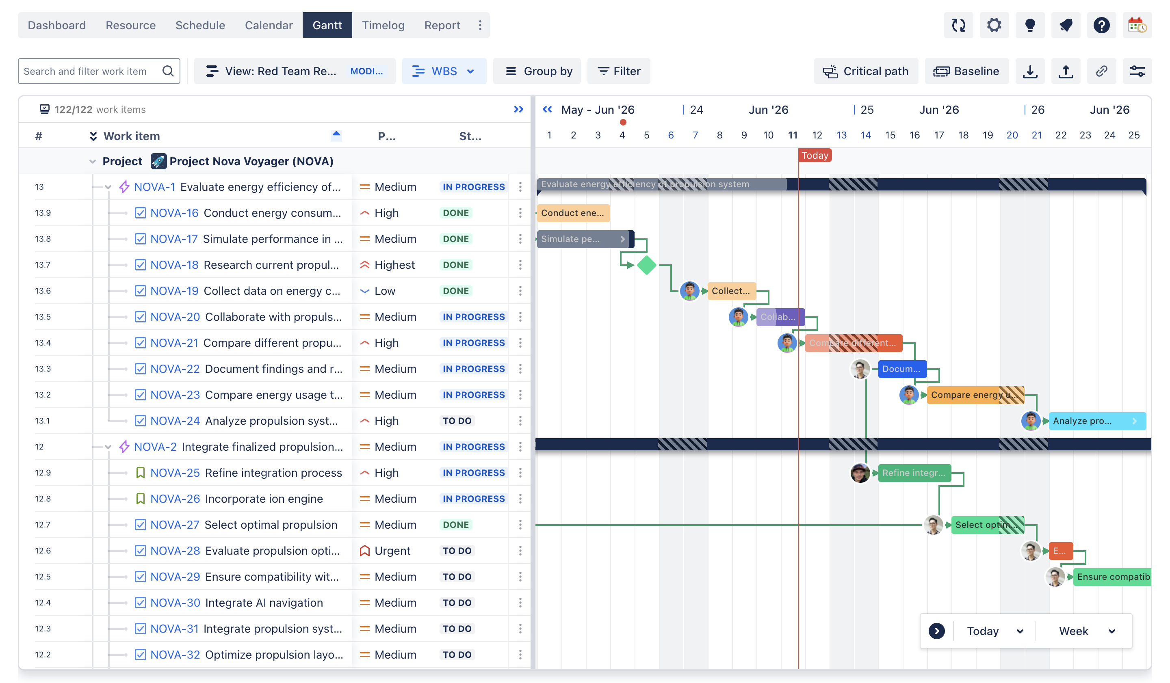Switch to the Calendar tab
The height and width of the screenshot is (683, 1170).
click(x=269, y=25)
